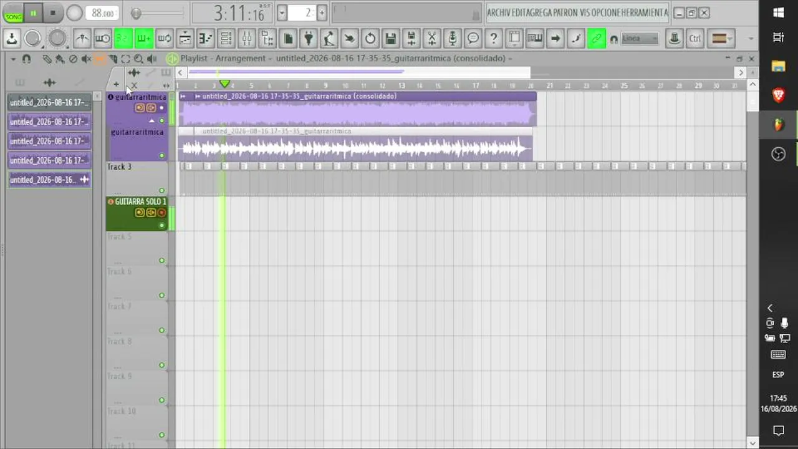The height and width of the screenshot is (449, 798).
Task: Select the Delete tool in Playlist
Action: pos(73,59)
